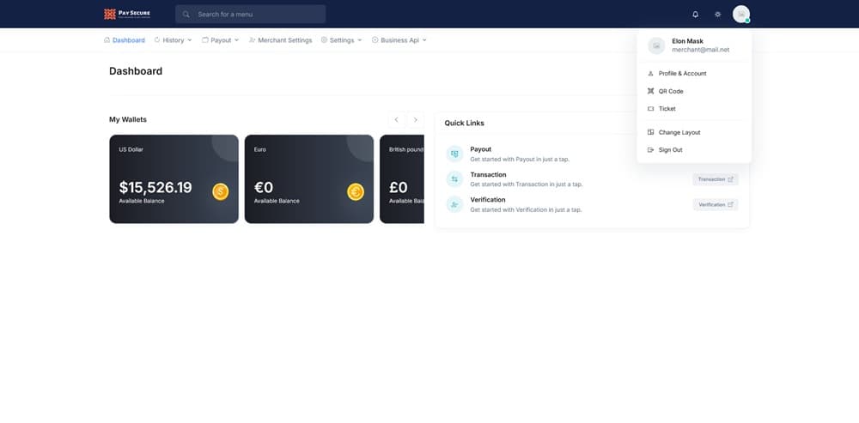Click the gold dollar coin on US Dollar wallet
The height and width of the screenshot is (423, 859).
[x=221, y=191]
